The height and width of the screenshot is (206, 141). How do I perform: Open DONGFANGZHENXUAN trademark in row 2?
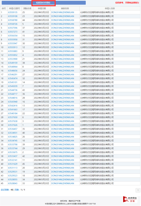[63, 16]
